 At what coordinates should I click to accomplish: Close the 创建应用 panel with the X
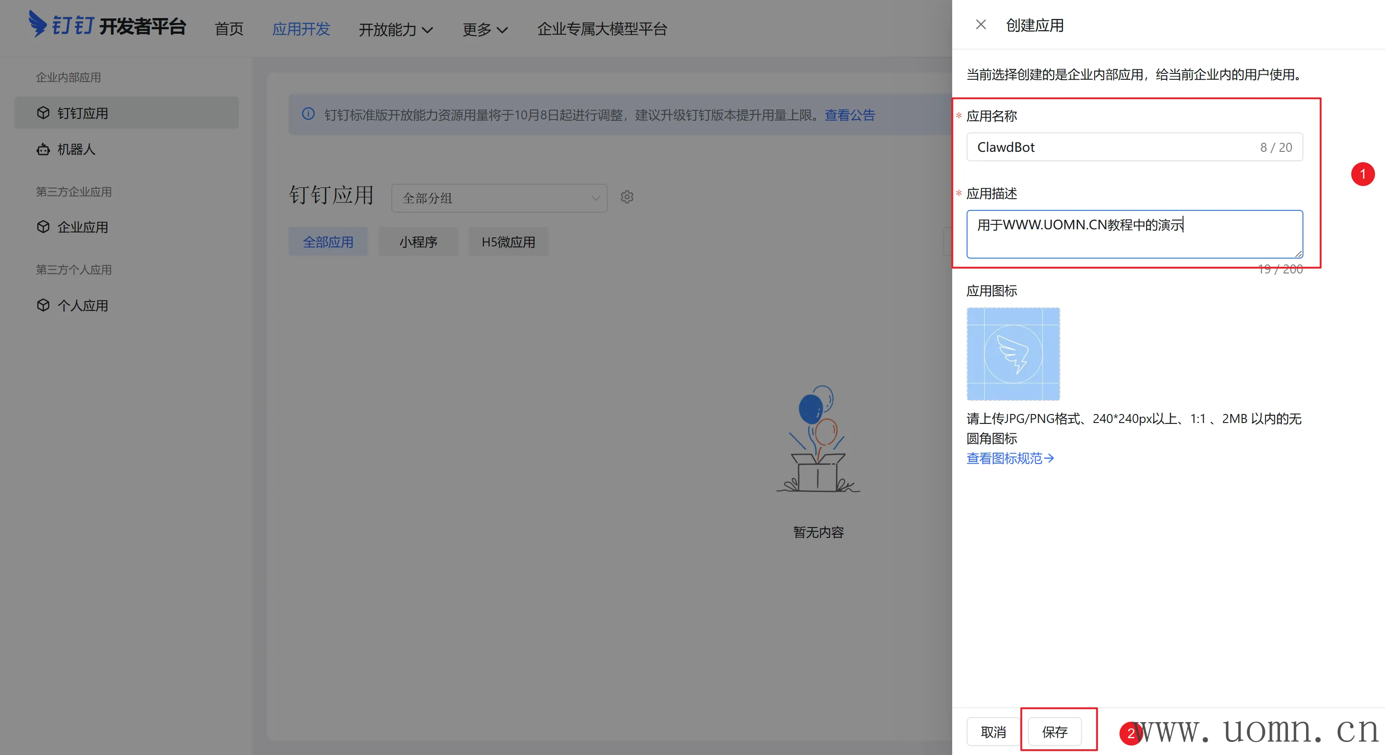click(981, 25)
